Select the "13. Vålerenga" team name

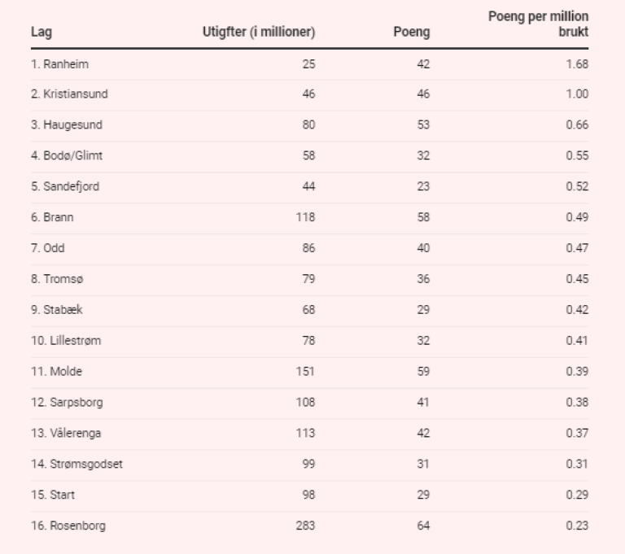67,434
